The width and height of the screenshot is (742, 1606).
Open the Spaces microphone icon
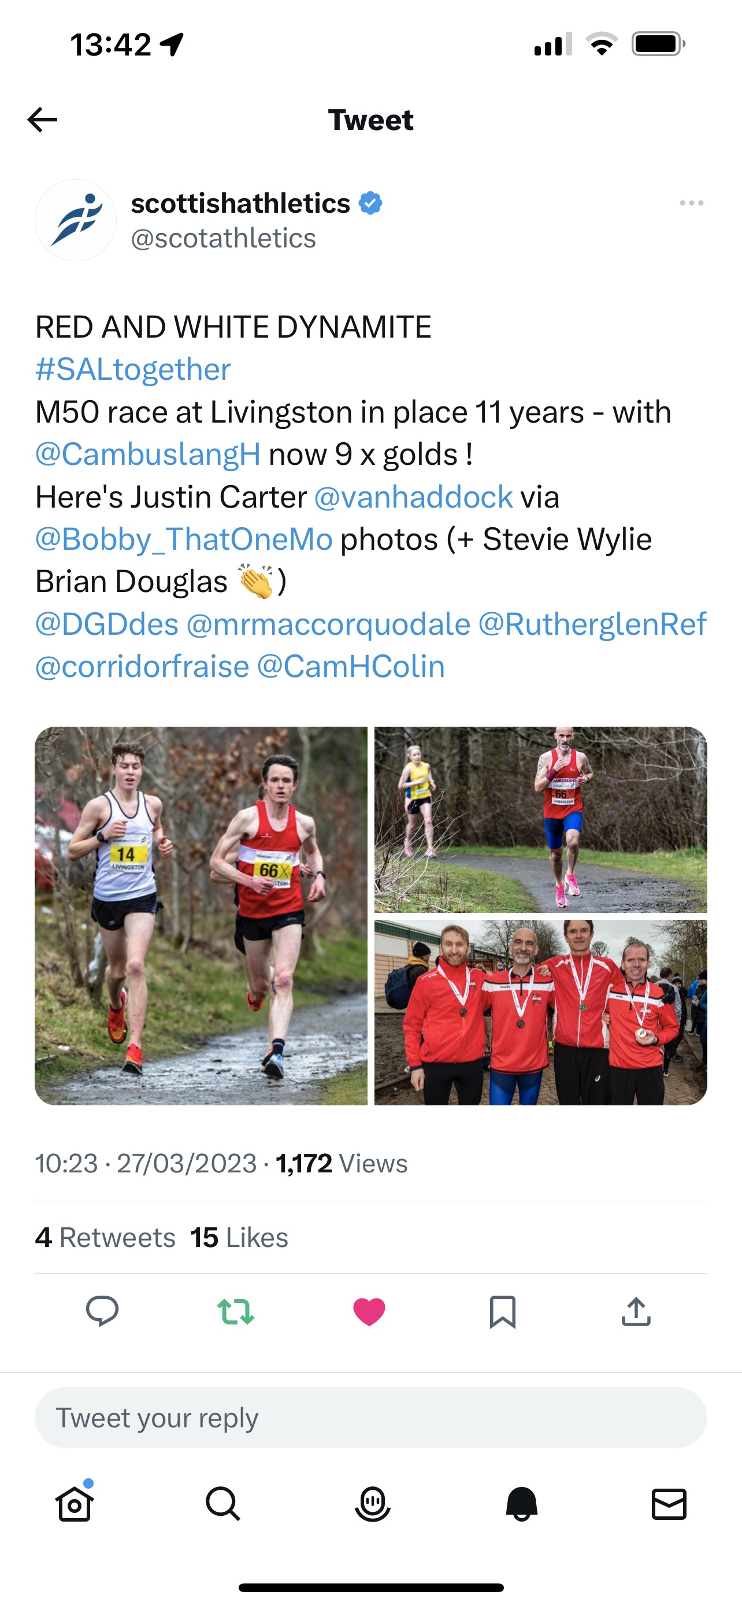[372, 1504]
